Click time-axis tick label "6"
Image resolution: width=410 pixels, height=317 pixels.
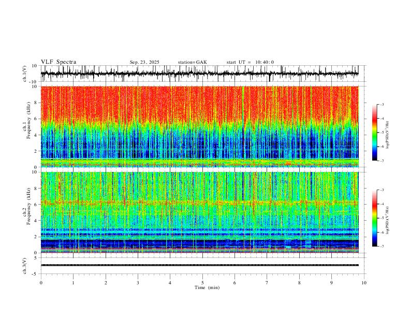(235, 283)
